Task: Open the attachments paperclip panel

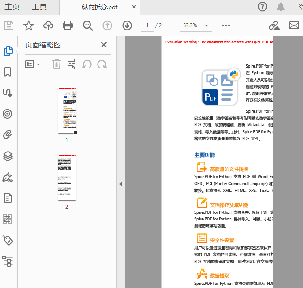Action: coord(8,135)
